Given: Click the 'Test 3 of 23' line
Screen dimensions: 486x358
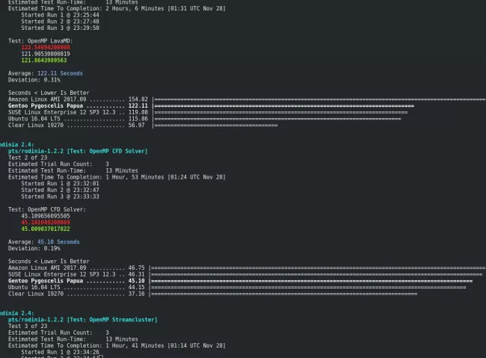Looking at the screenshot, I should click(x=28, y=327).
